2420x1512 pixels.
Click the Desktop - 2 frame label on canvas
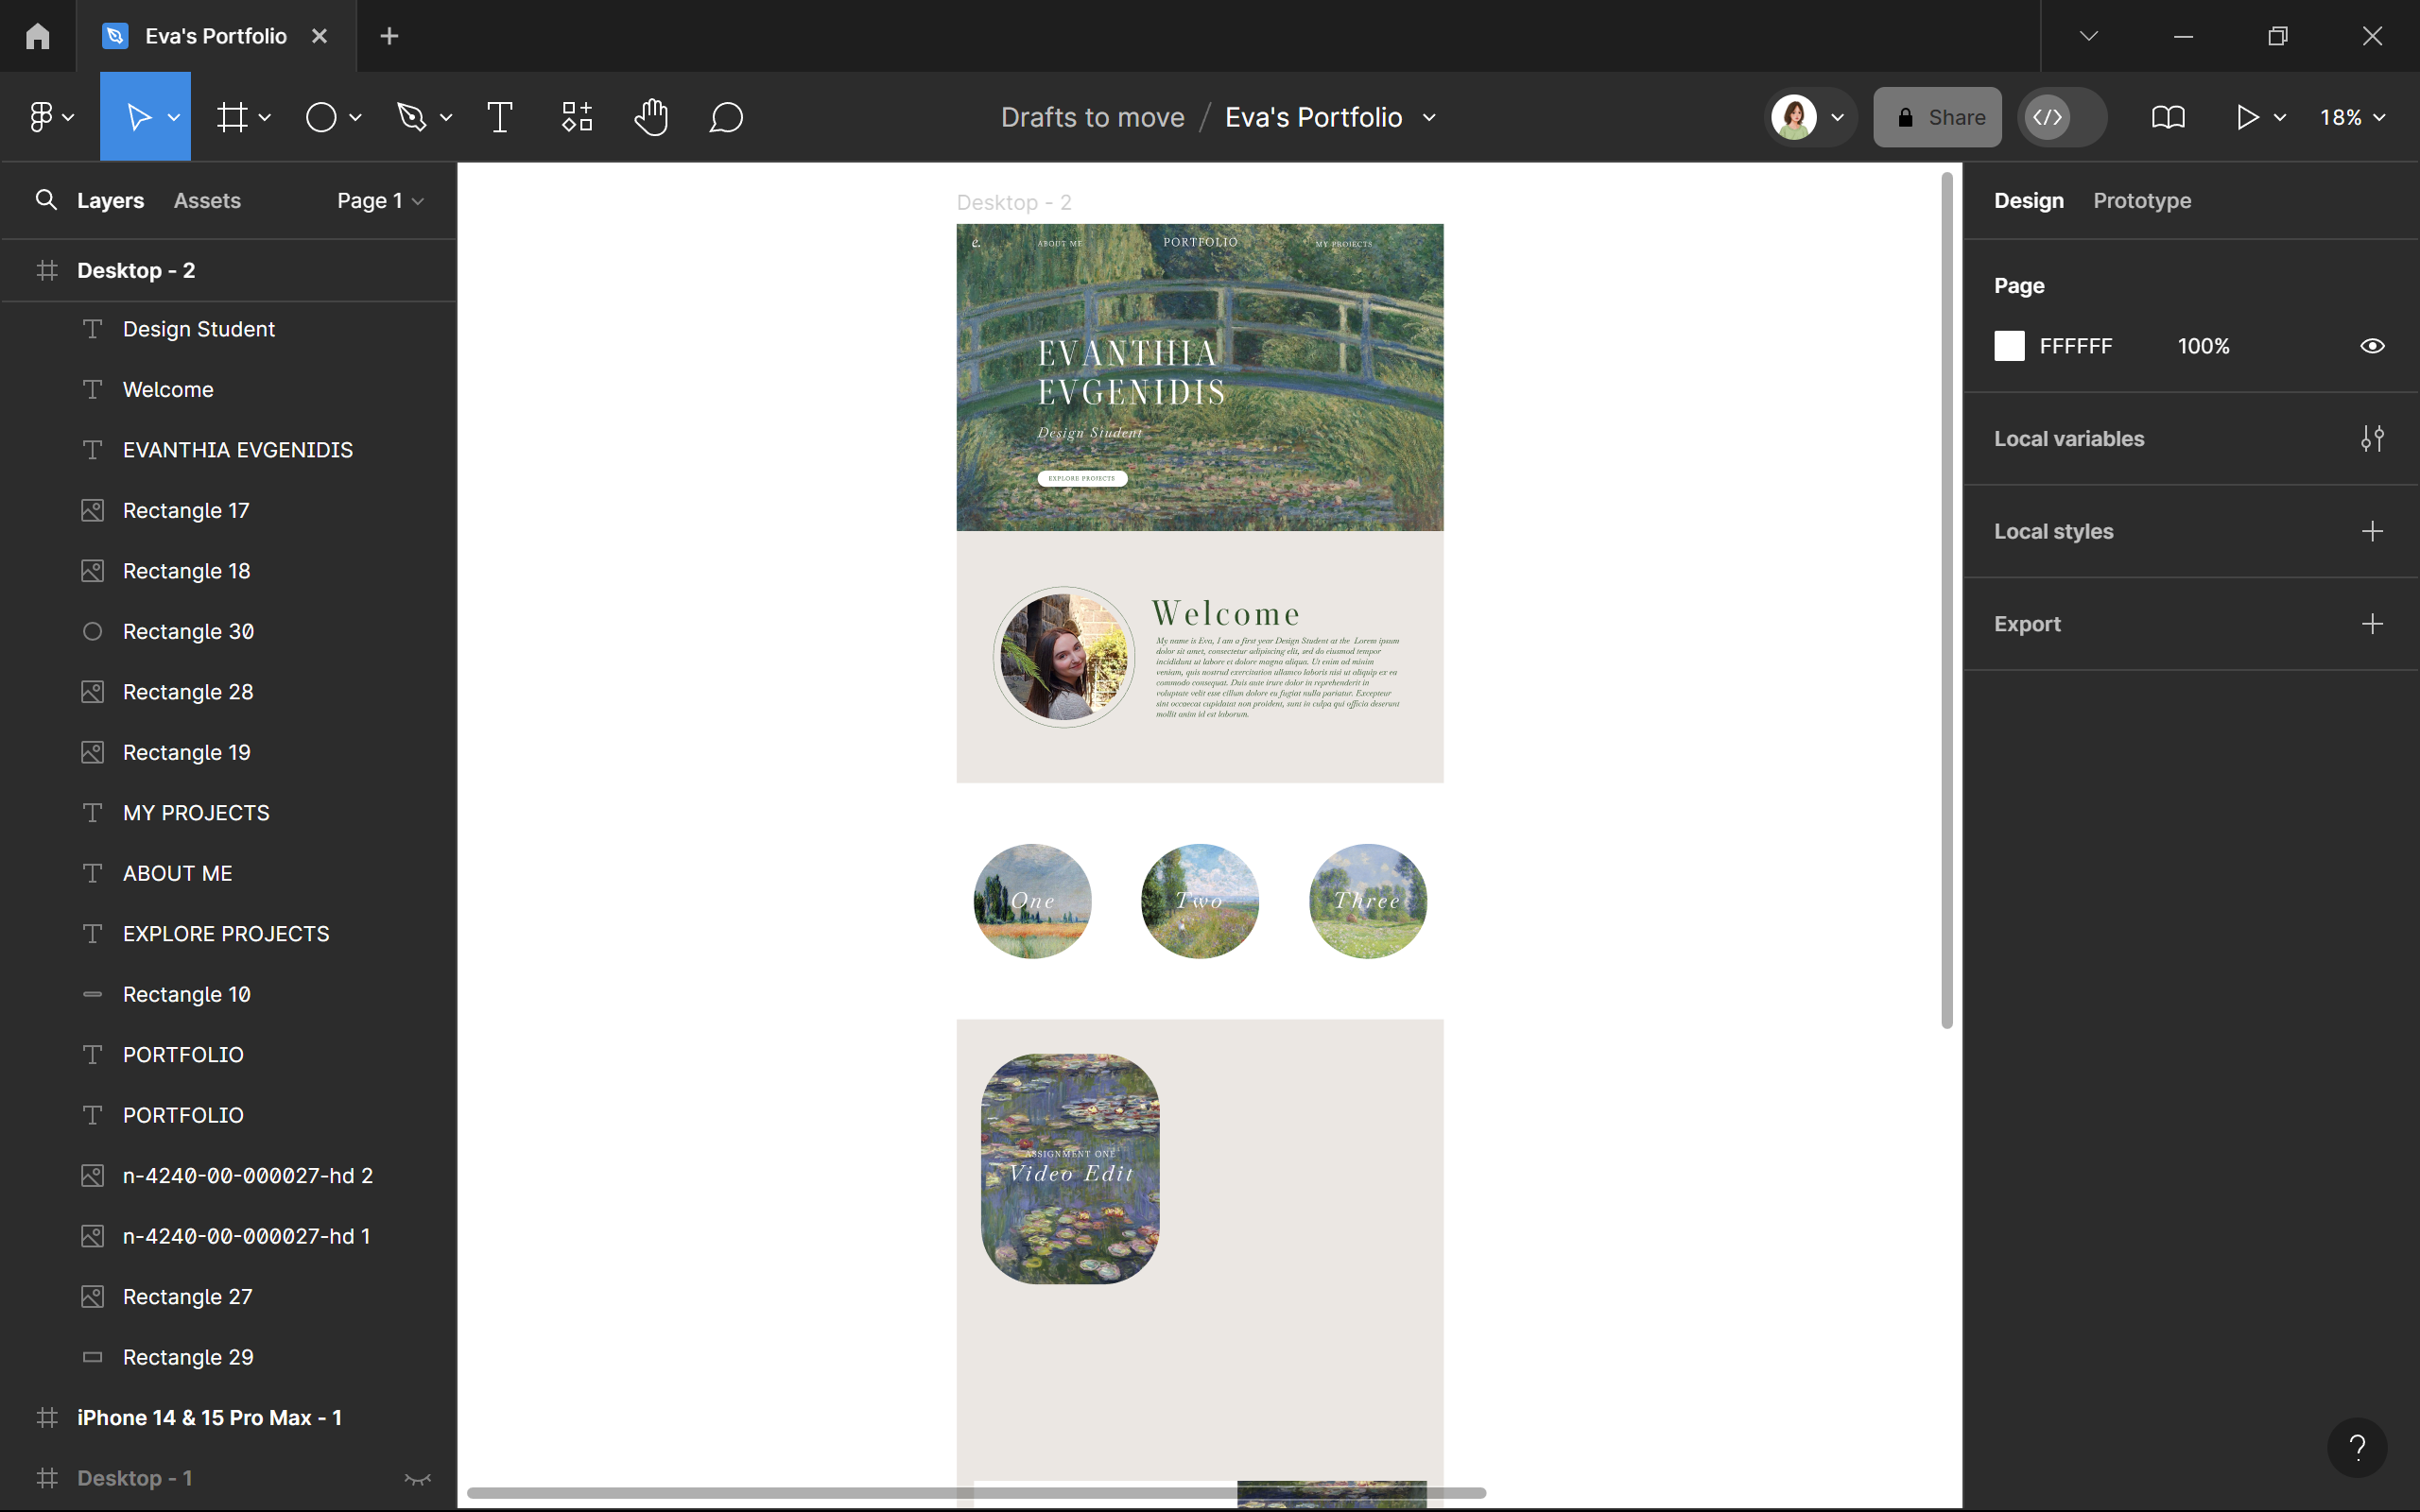tap(1014, 202)
